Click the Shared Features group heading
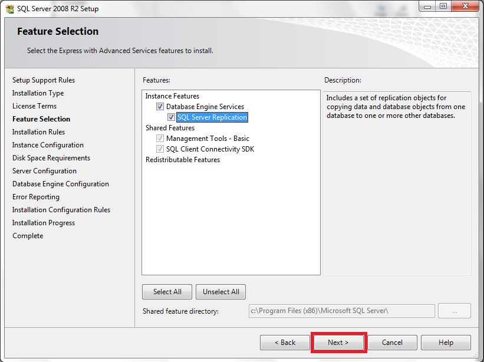Viewport: 484px width, 362px height. pos(170,128)
